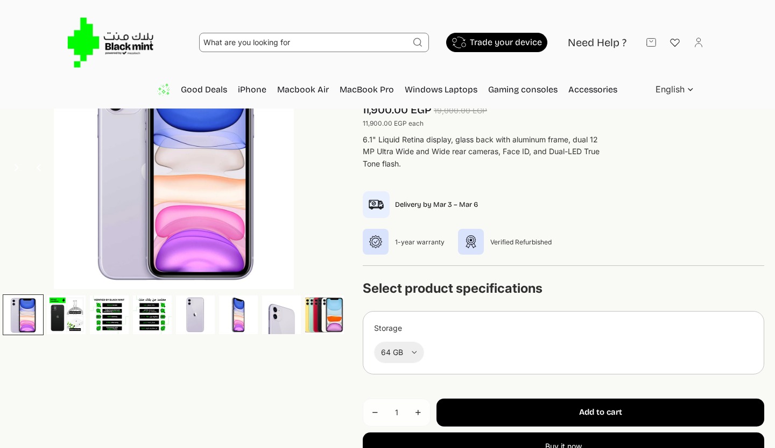
Task: Open the Need Help ? link
Action: point(597,43)
